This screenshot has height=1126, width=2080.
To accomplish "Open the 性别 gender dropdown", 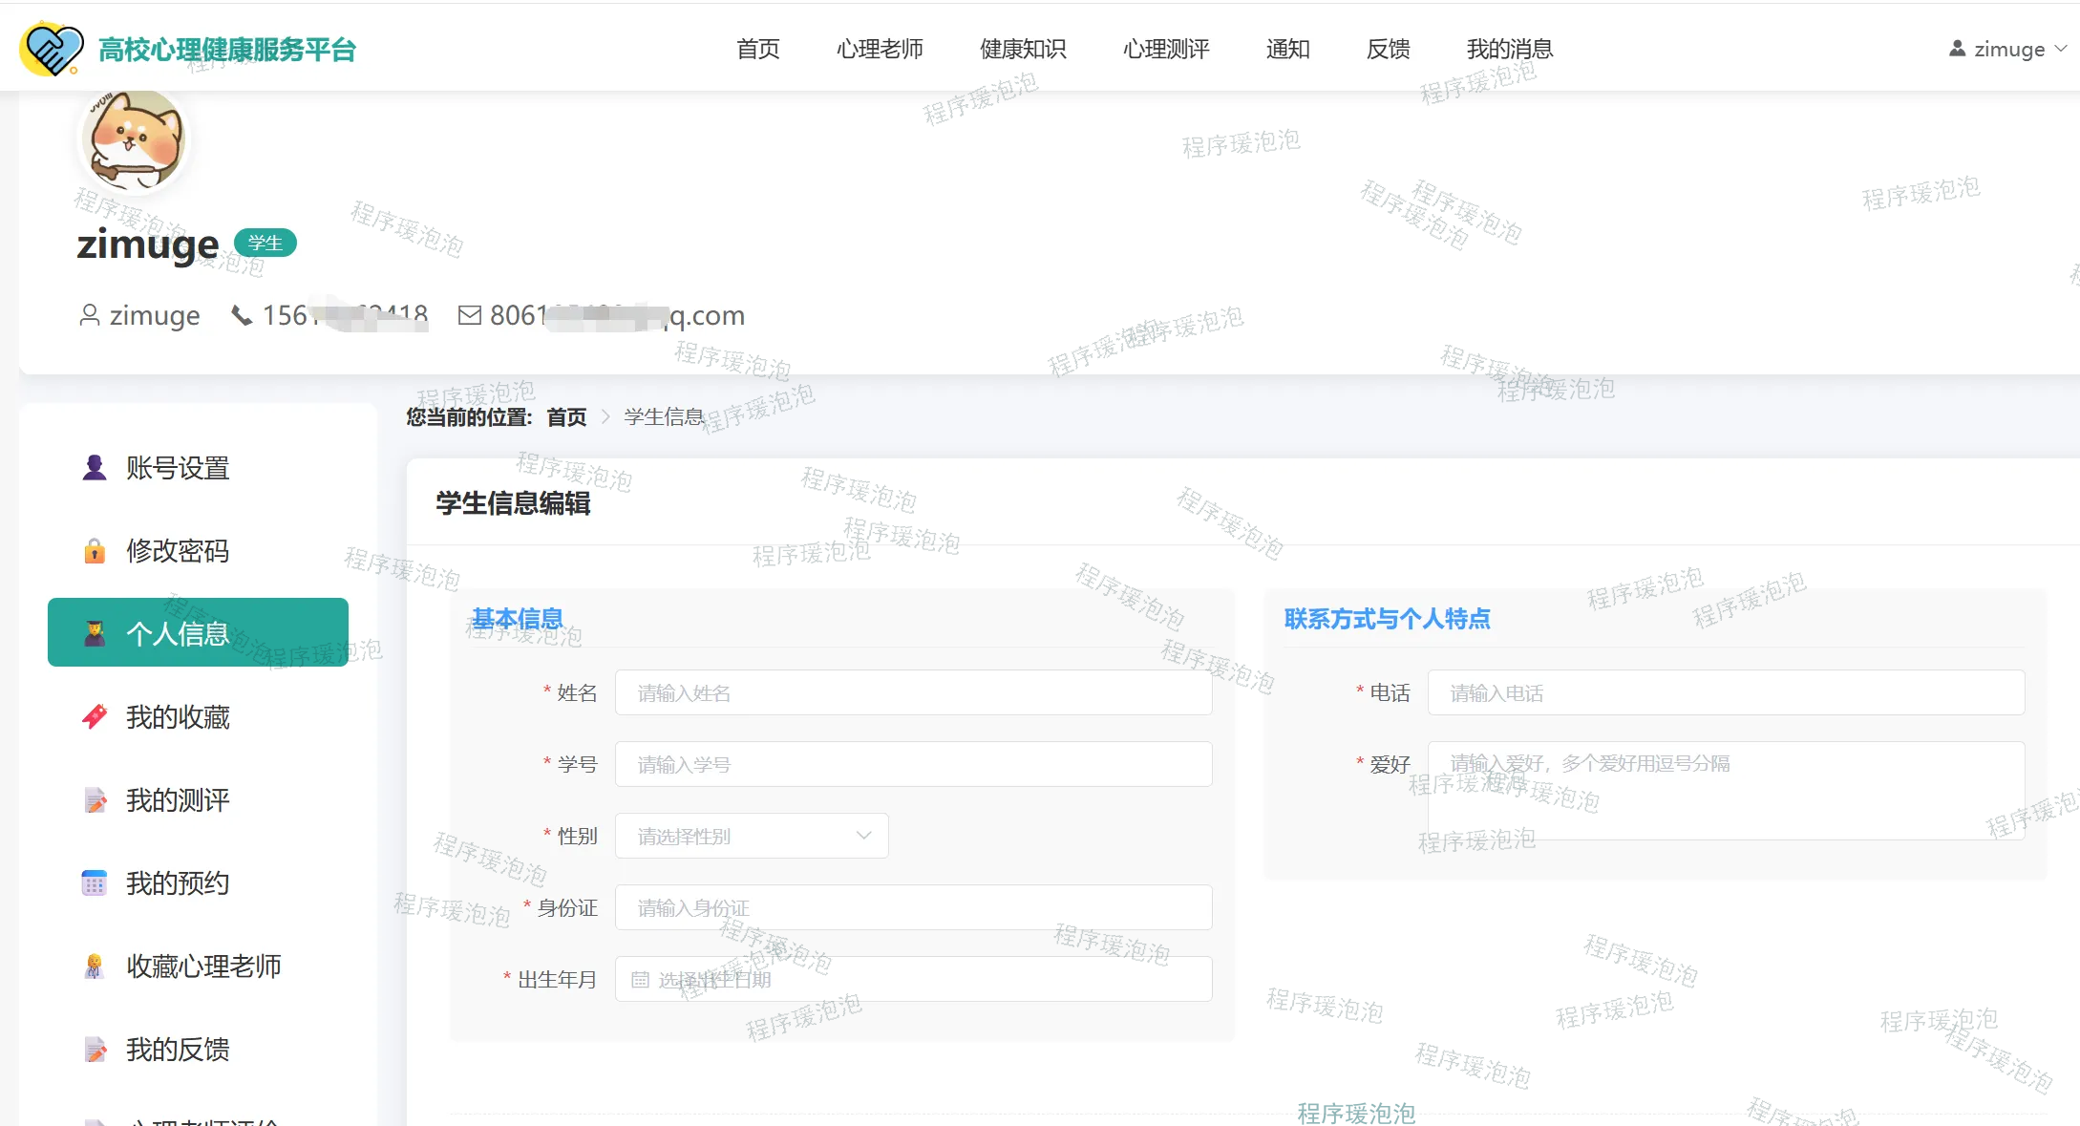I will (752, 836).
